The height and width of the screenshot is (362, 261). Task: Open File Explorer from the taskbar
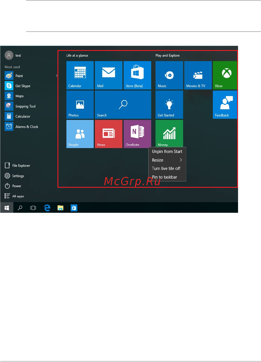[x=60, y=208]
